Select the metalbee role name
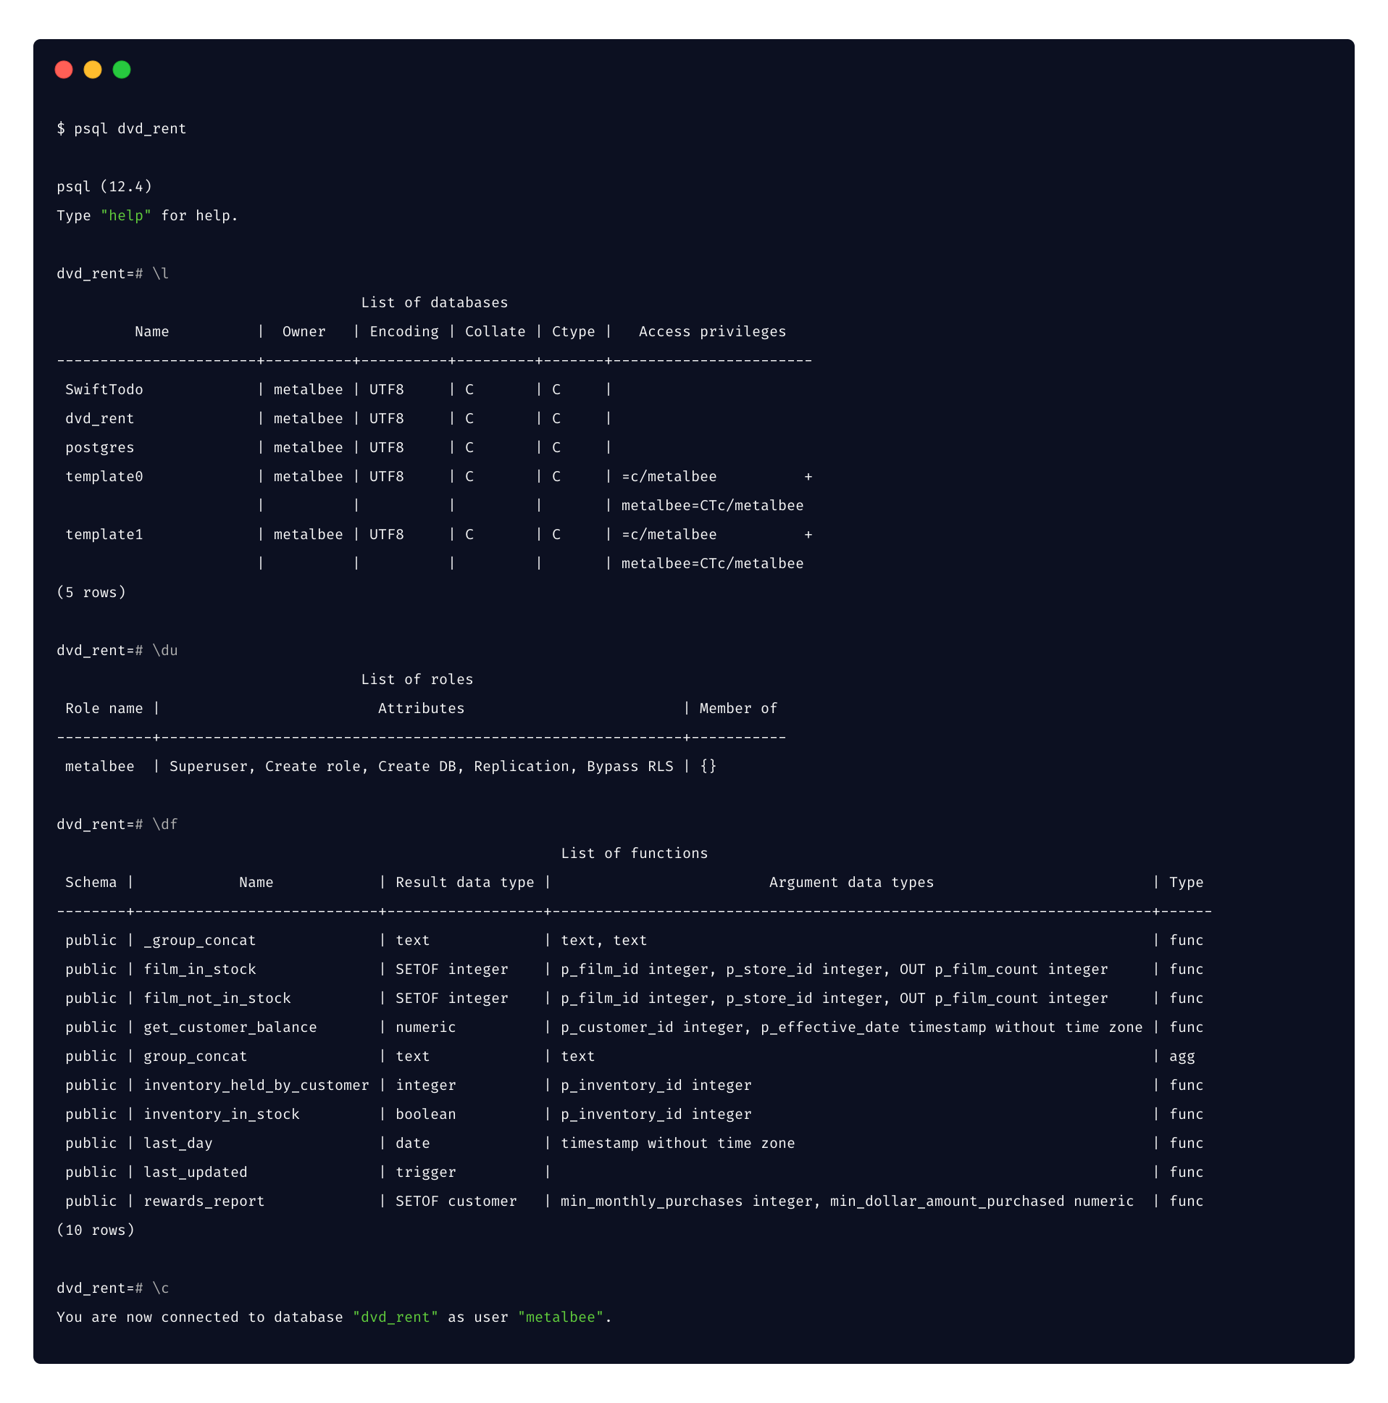Screen dimensions: 1388x1403 [99, 765]
